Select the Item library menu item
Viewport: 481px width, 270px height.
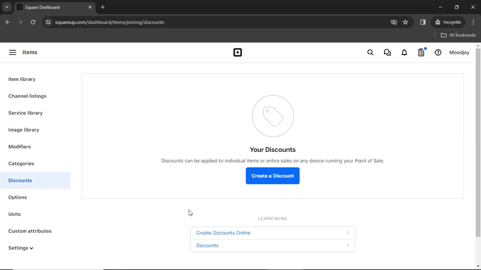[x=22, y=79]
